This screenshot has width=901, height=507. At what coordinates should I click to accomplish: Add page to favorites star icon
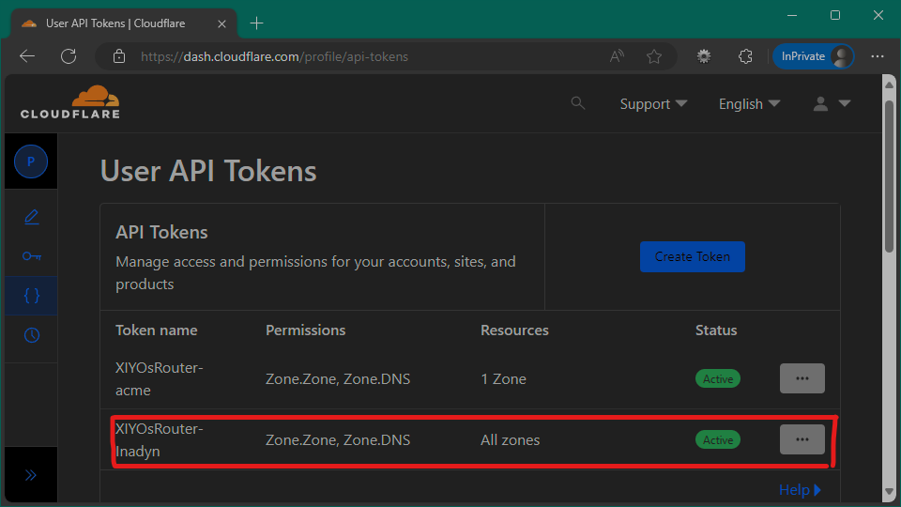click(x=654, y=56)
